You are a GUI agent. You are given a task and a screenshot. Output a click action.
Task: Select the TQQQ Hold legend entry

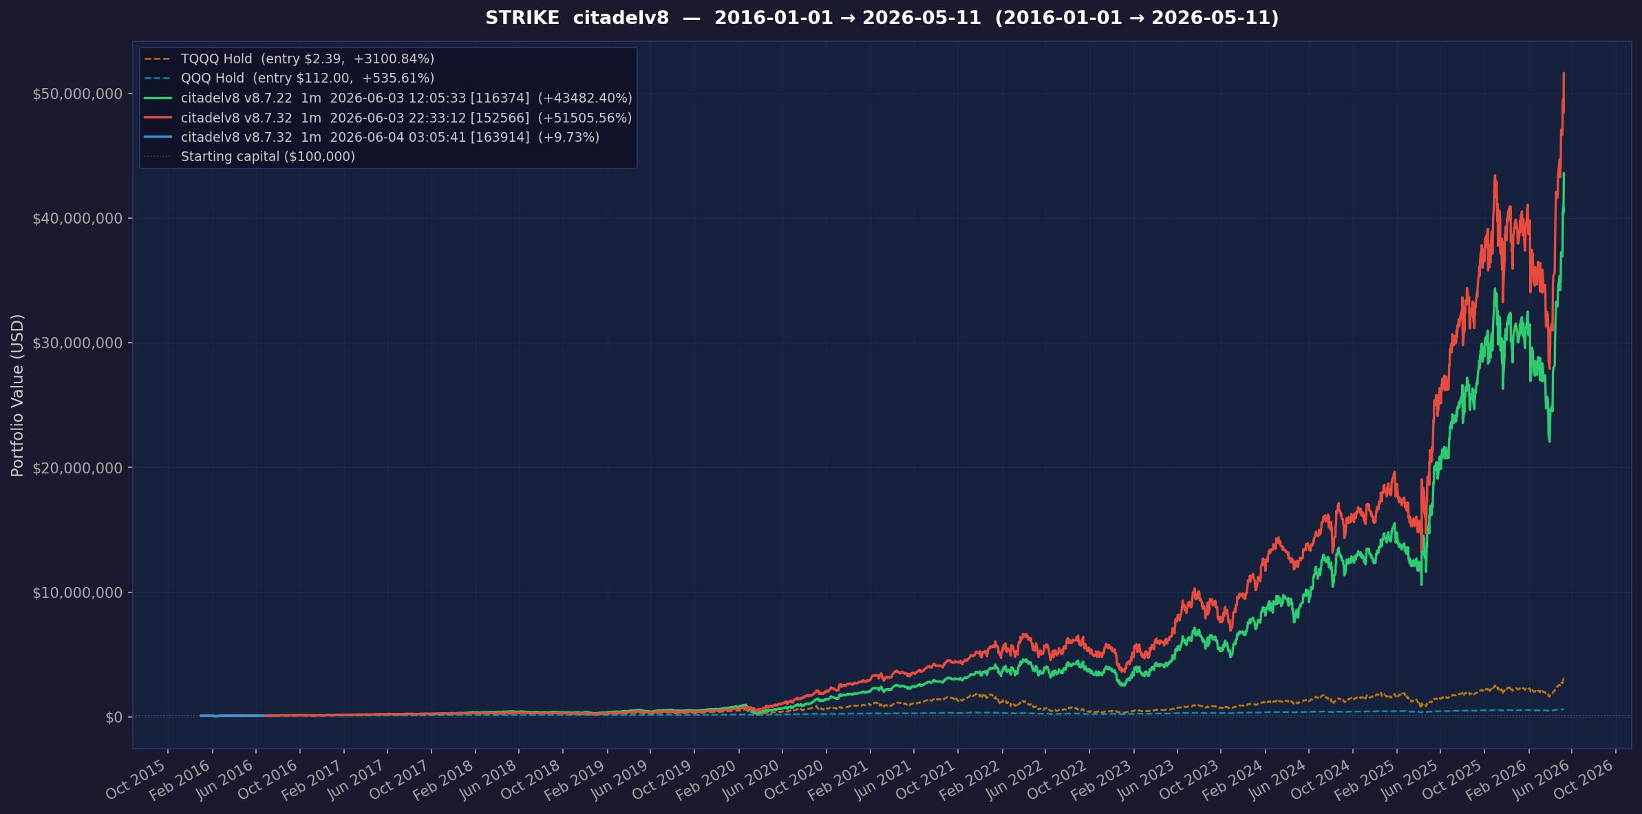289,59
